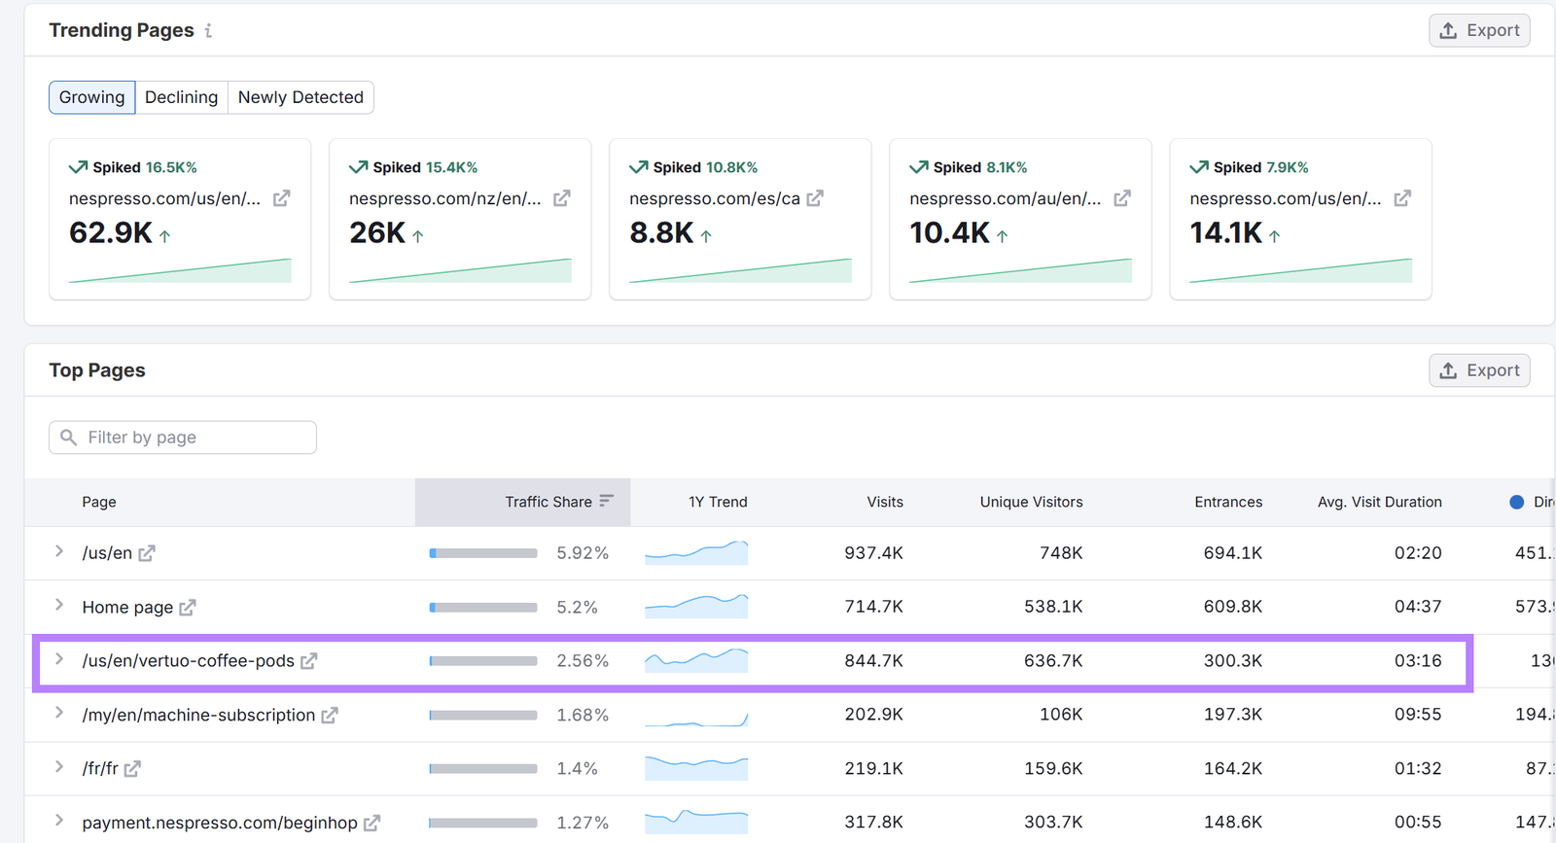Click the 1Y Trend sparkline for /fr/fr
The width and height of the screenshot is (1556, 843).
(696, 768)
